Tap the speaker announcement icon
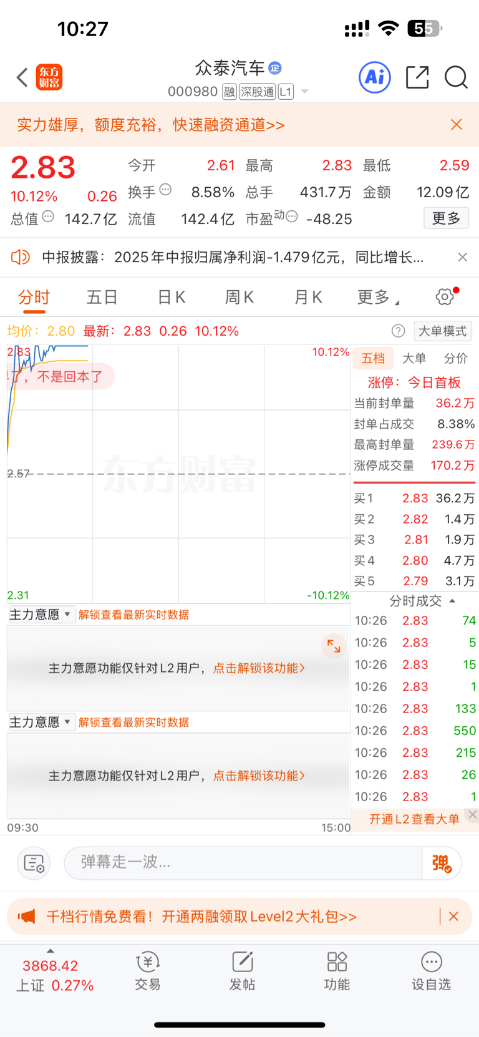Screen dimensions: 479x1037 click(21, 257)
